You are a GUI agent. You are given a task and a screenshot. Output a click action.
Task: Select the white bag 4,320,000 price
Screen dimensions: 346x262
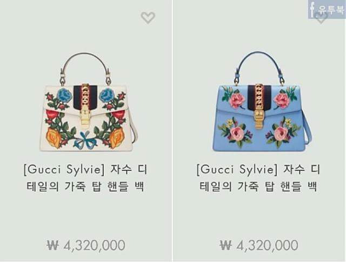[x=94, y=245]
